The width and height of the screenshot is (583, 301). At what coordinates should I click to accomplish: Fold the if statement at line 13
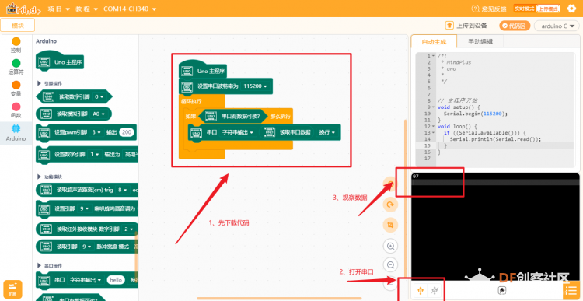(433, 133)
